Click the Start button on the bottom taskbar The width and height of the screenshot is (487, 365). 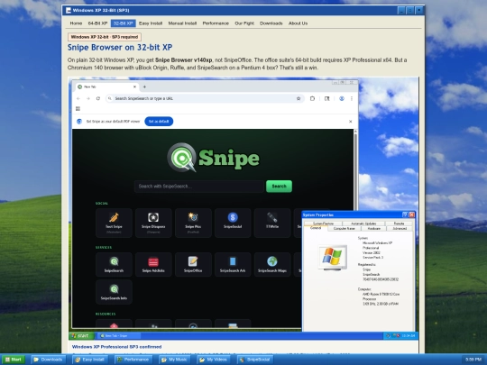[x=14, y=360]
